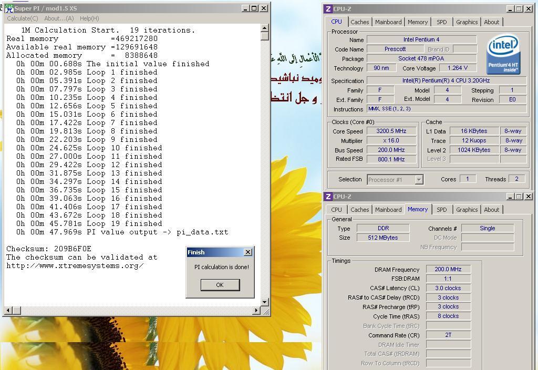Screen dimensions: 538x370
Task: Click Super PI vertical scrollbar down arrow
Action: 265,302
